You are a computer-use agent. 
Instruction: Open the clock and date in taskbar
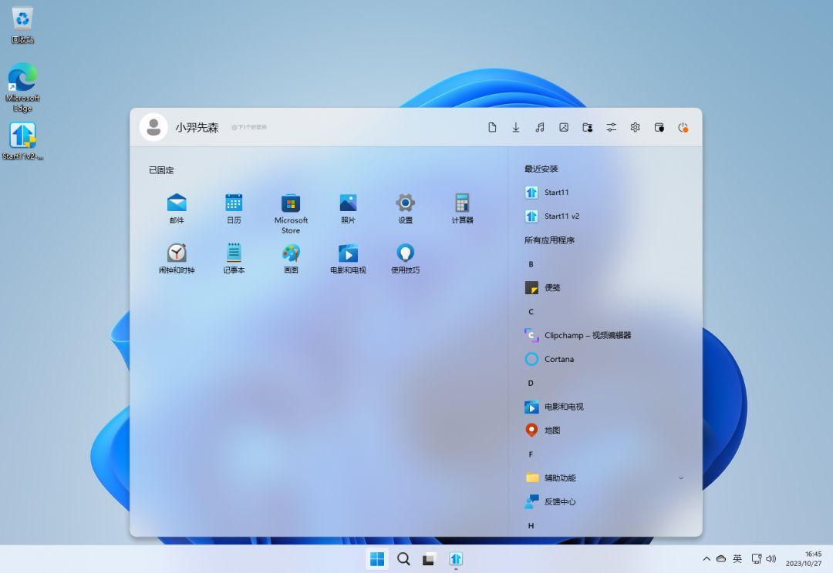(804, 558)
